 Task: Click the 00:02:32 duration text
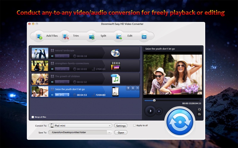[82, 82]
